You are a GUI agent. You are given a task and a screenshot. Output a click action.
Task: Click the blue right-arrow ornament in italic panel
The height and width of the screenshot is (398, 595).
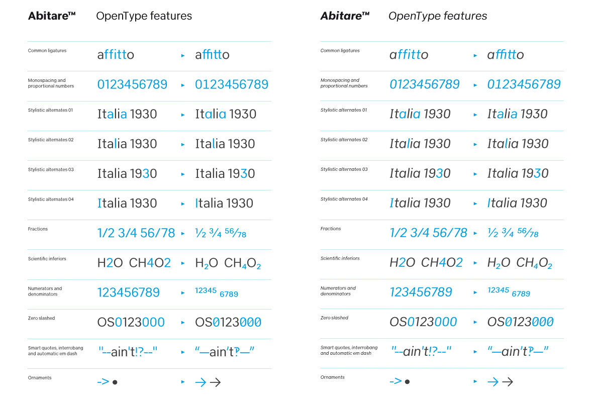click(x=493, y=382)
